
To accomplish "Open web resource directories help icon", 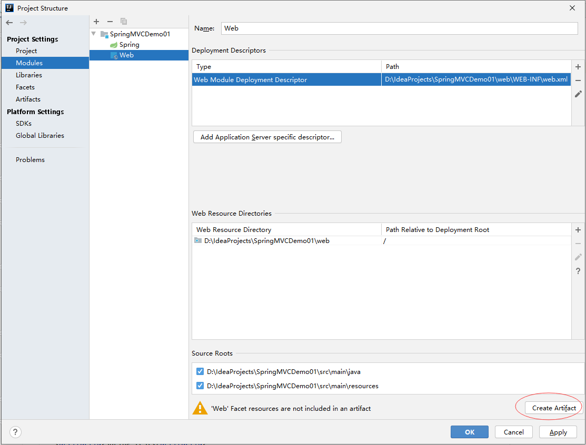I will [x=578, y=271].
